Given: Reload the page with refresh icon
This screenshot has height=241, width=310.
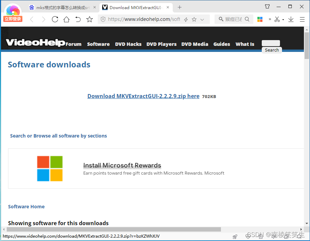Looking at the screenshot, I should [55, 19].
